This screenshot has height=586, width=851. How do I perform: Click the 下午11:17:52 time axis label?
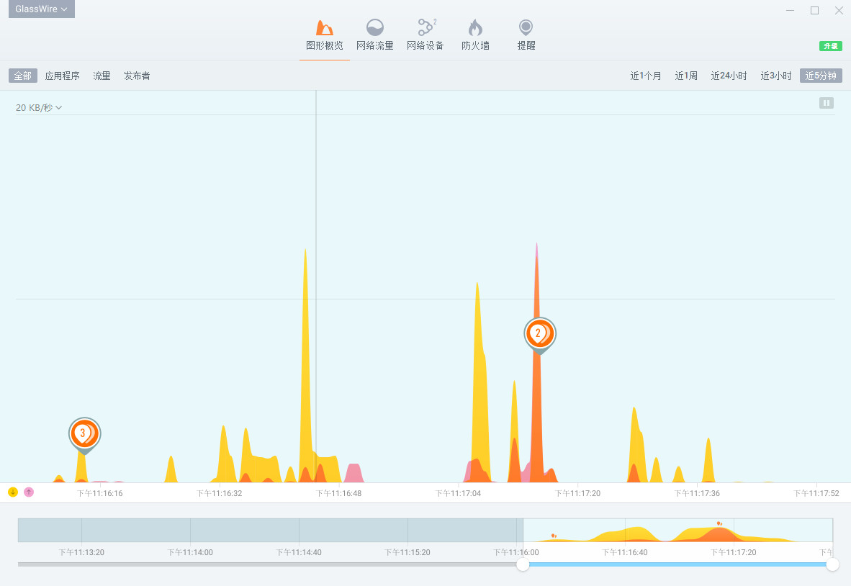click(816, 493)
